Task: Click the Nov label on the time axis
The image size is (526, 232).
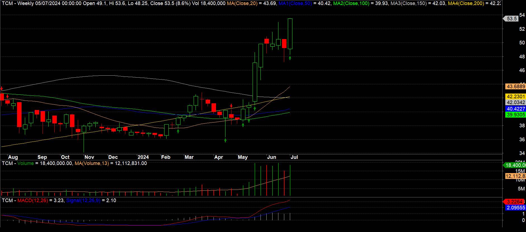Action: 89,157
